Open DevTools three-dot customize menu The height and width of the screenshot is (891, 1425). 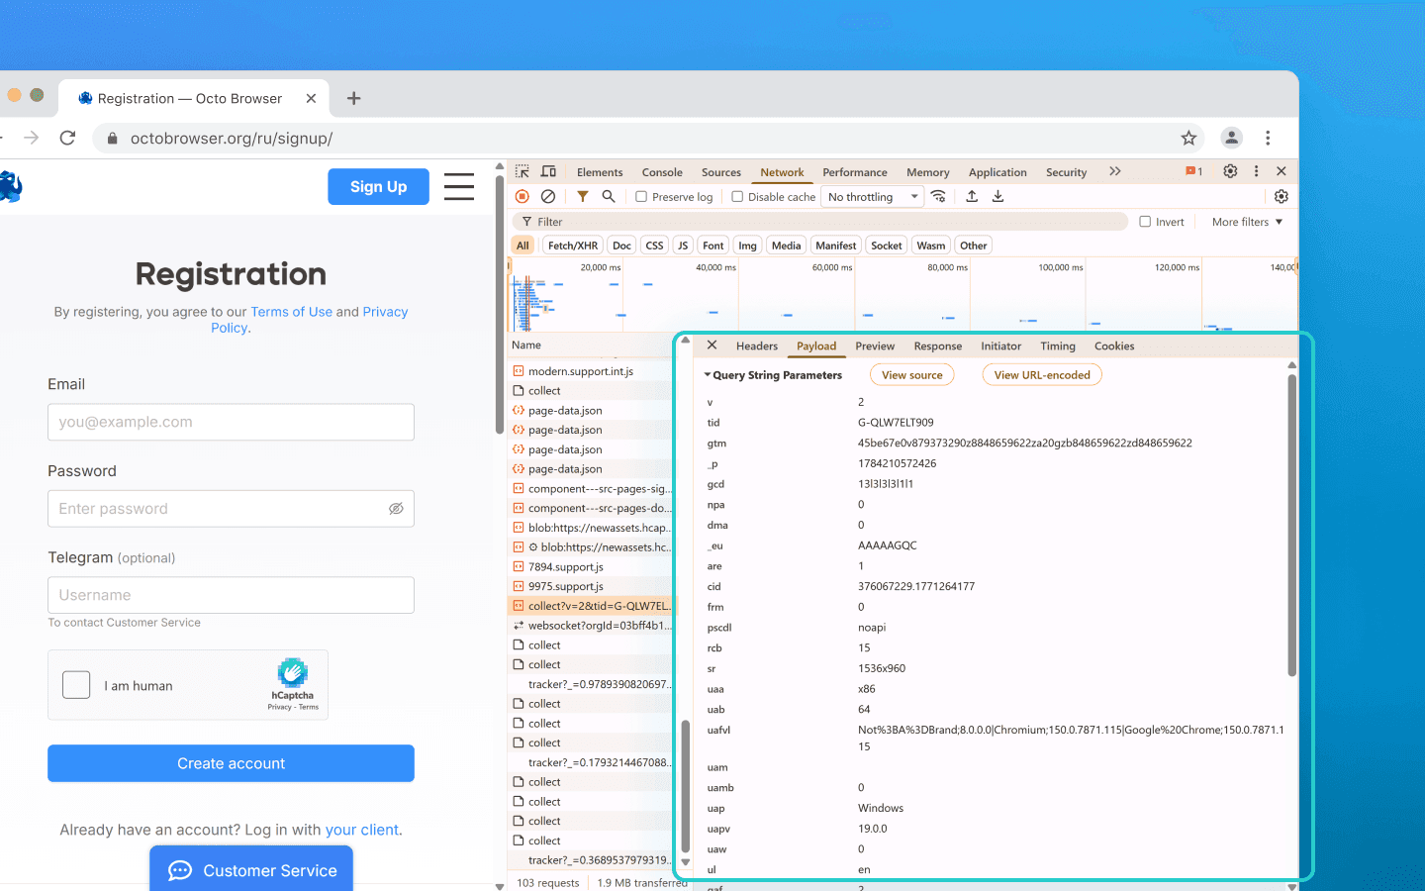(1256, 171)
